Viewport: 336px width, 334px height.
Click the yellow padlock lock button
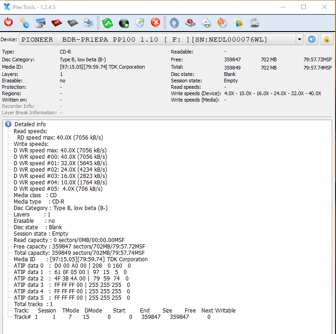326,39
